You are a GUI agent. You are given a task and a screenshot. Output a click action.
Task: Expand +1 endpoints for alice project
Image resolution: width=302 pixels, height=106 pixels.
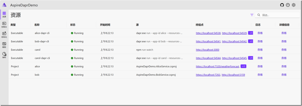244,66
